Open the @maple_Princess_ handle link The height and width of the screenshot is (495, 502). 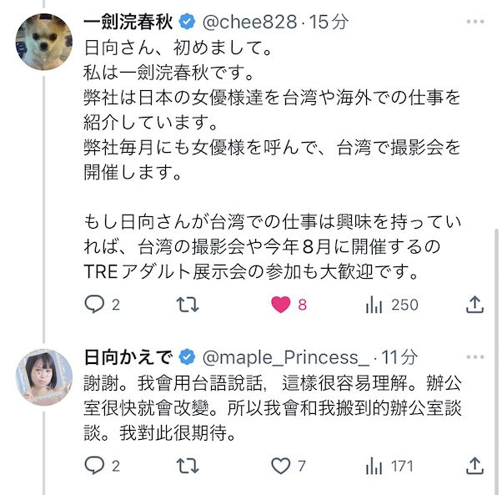(285, 357)
